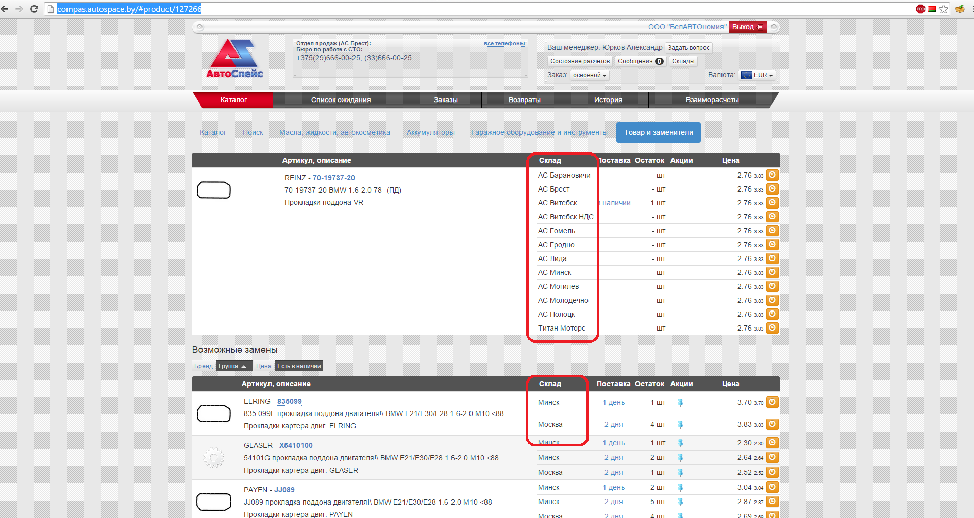This screenshot has height=518, width=974.
Task: Open the История tab
Action: coord(608,100)
